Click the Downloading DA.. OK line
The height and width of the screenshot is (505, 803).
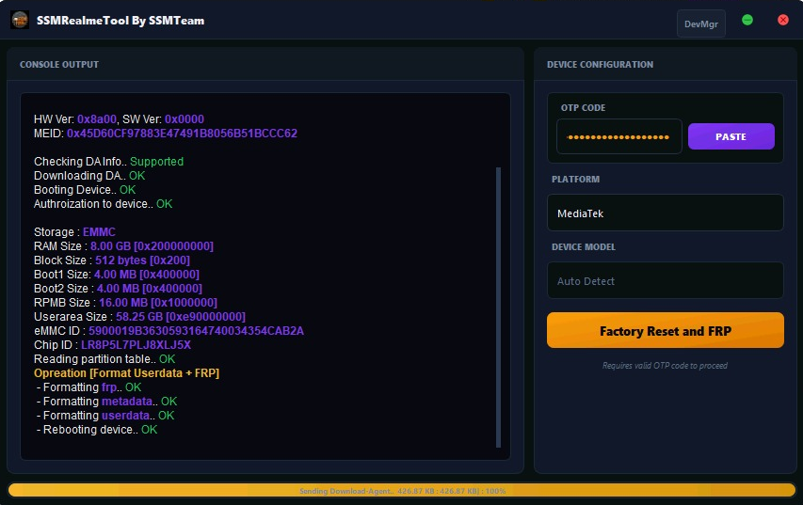point(89,176)
